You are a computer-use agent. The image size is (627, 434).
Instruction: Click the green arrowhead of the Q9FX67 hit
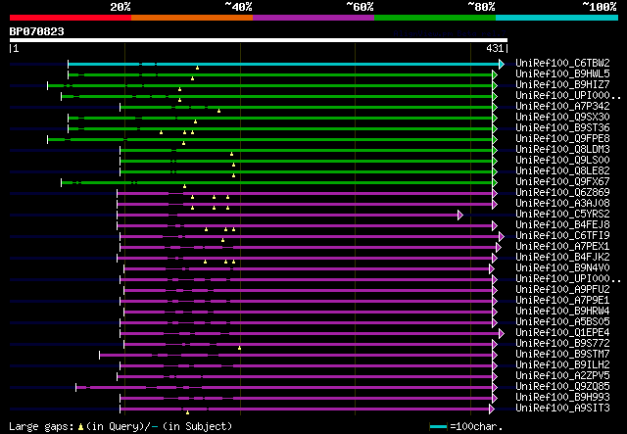(495, 183)
